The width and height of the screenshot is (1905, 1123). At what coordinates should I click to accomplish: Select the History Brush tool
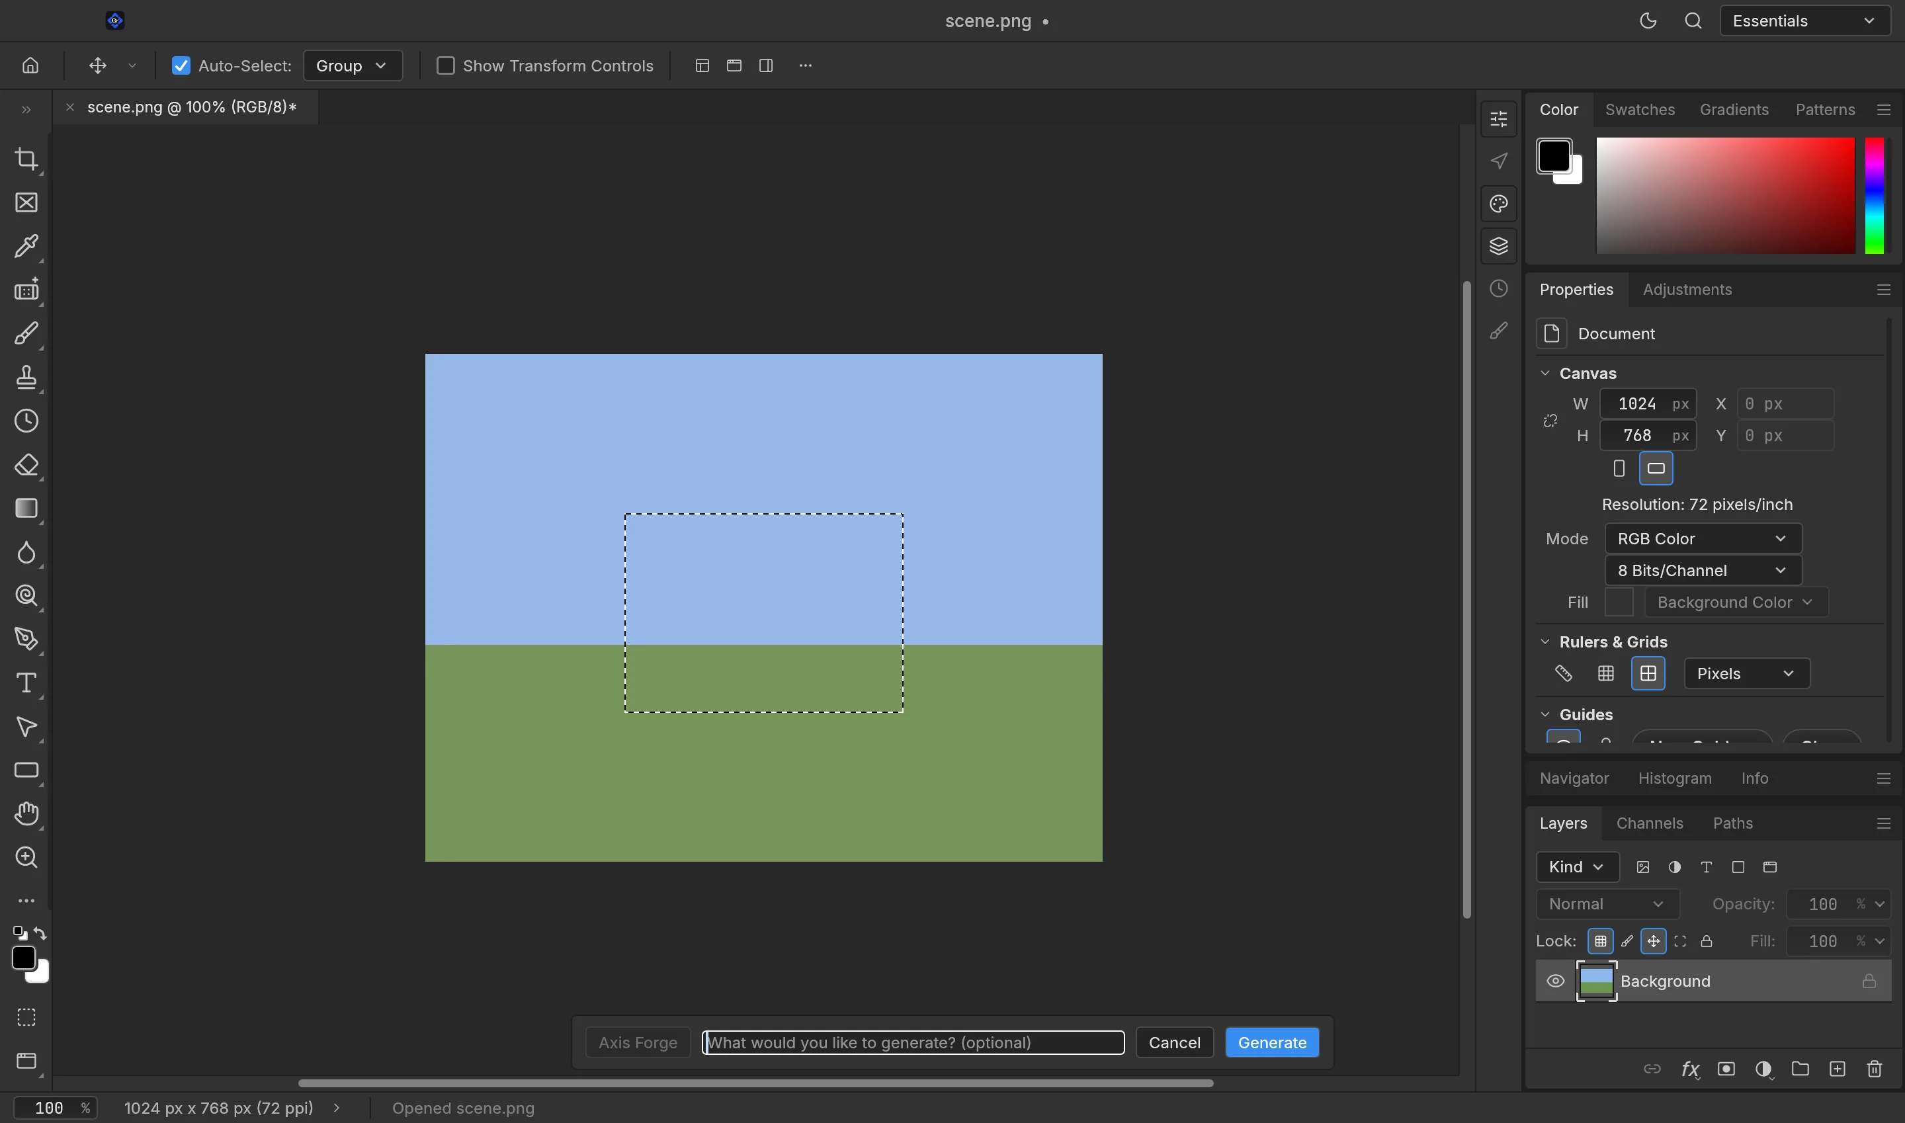26,421
